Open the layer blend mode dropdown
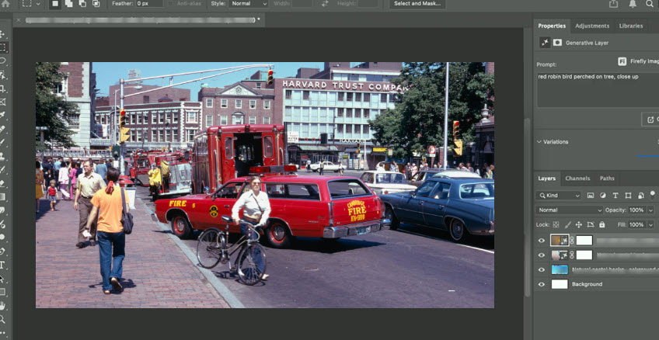 [570, 210]
